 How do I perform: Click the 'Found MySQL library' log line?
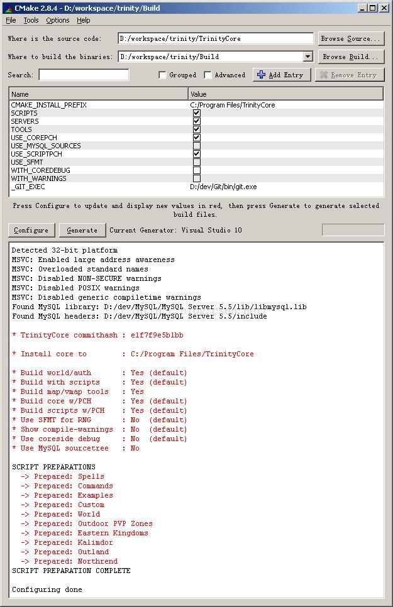tap(159, 307)
